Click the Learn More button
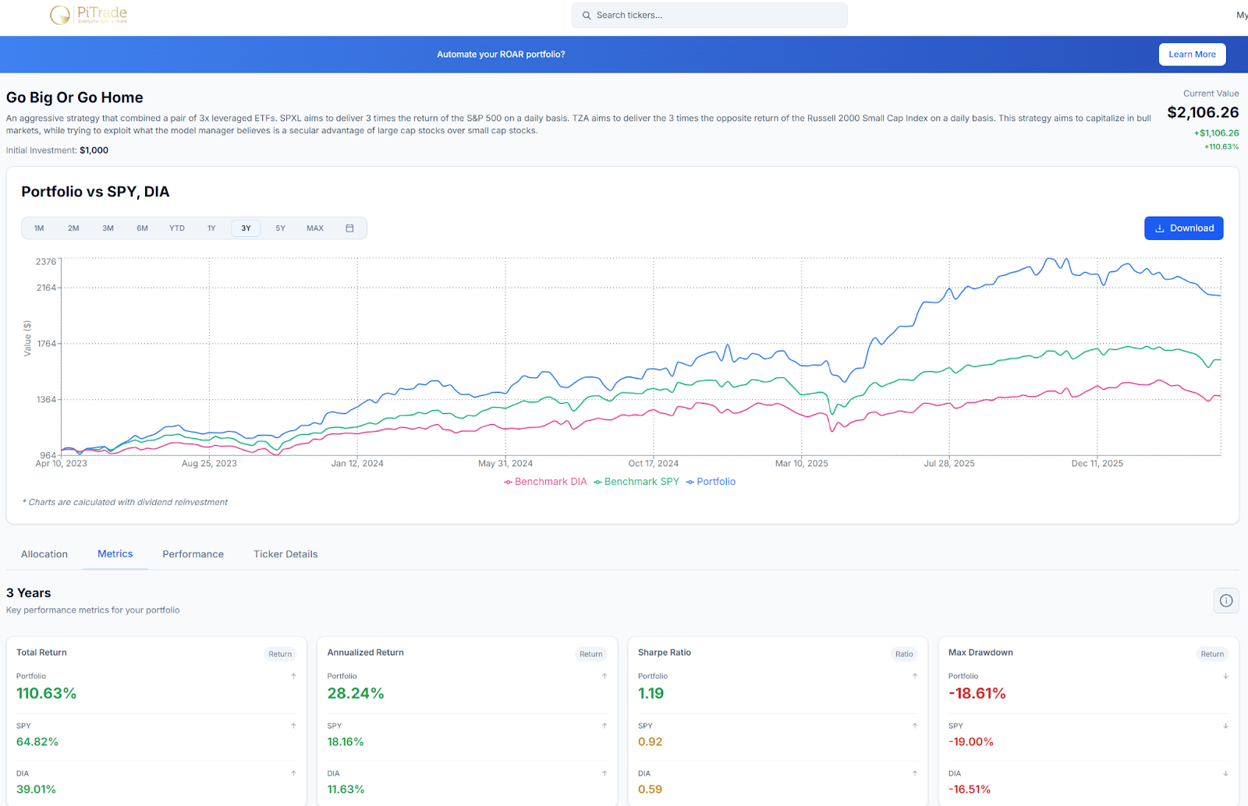Image resolution: width=1248 pixels, height=806 pixels. click(1192, 55)
